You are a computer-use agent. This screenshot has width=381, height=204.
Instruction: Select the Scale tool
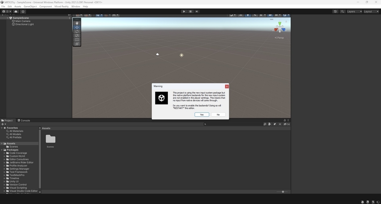(77, 35)
